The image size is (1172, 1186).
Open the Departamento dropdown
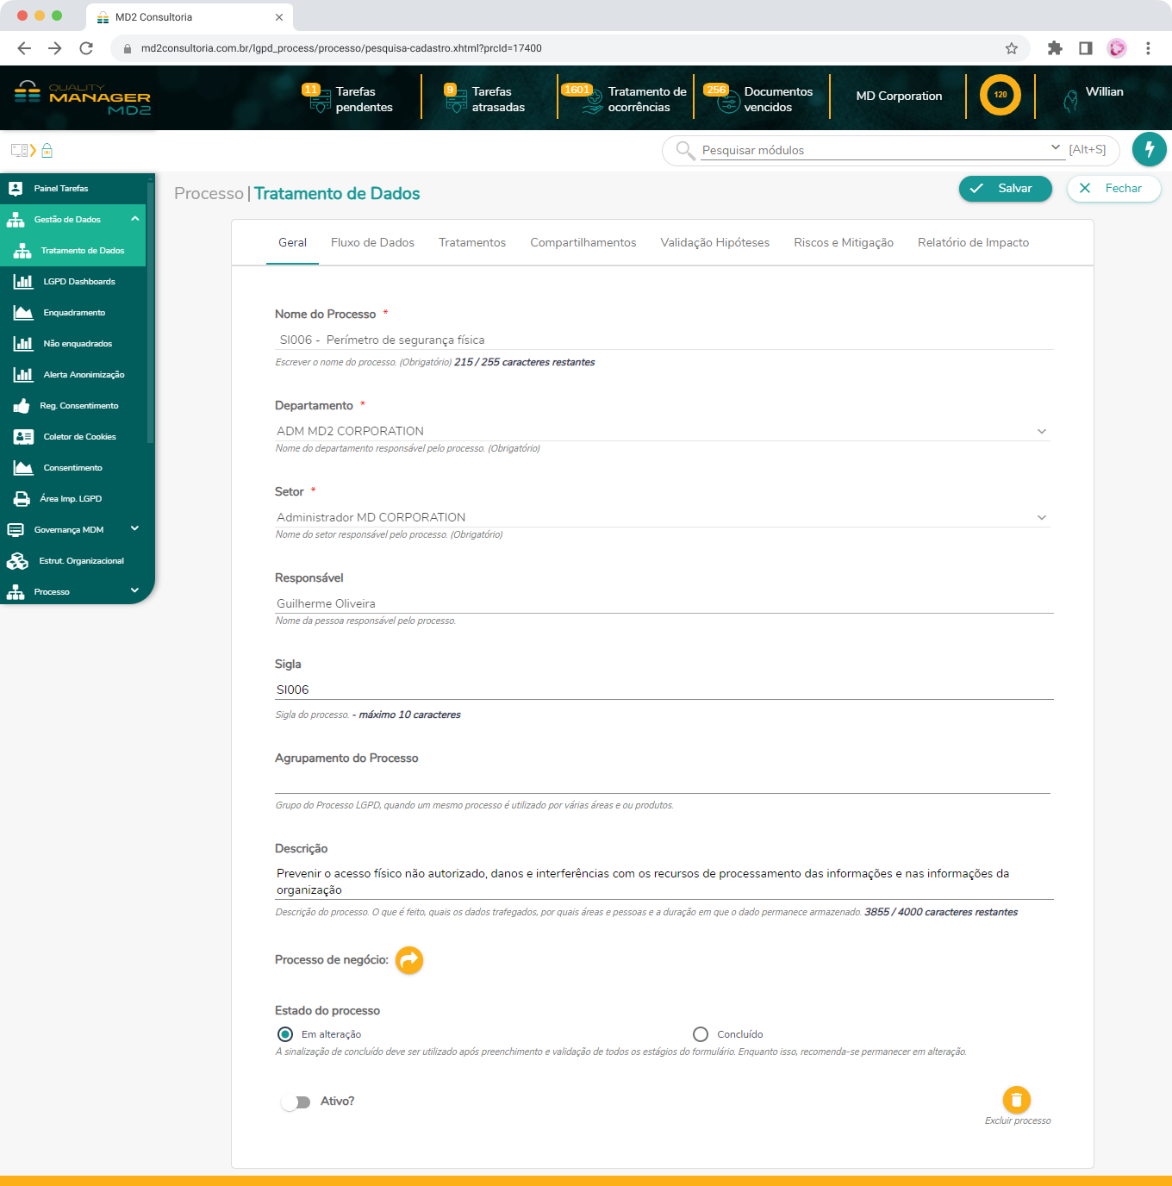pyautogui.click(x=662, y=431)
